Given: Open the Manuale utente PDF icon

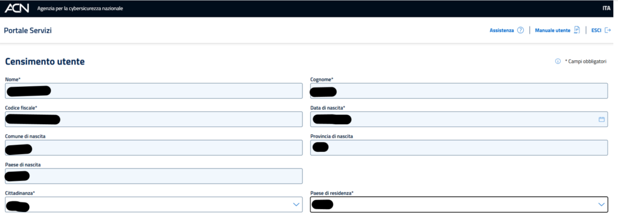Looking at the screenshot, I should (x=577, y=30).
